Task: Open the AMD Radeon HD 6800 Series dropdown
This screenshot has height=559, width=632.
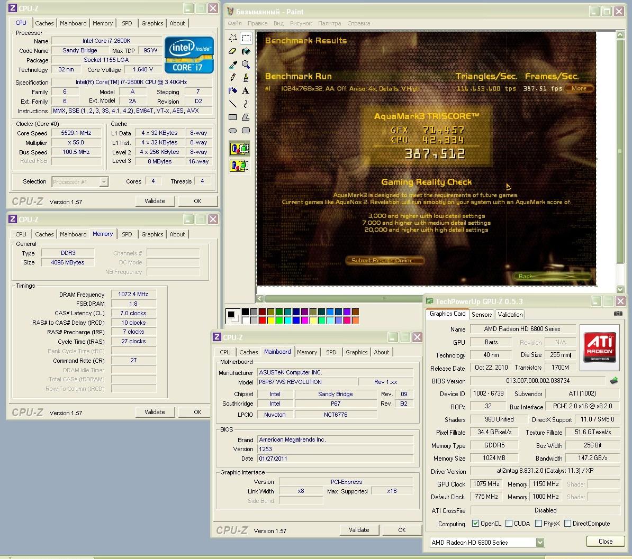Action: coord(540,542)
